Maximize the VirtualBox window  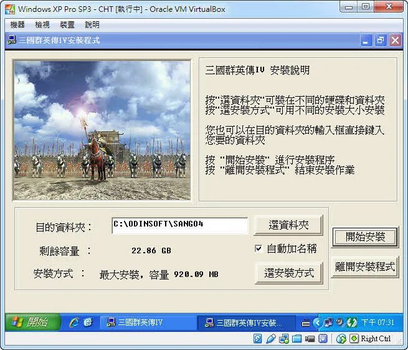(x=365, y=6)
